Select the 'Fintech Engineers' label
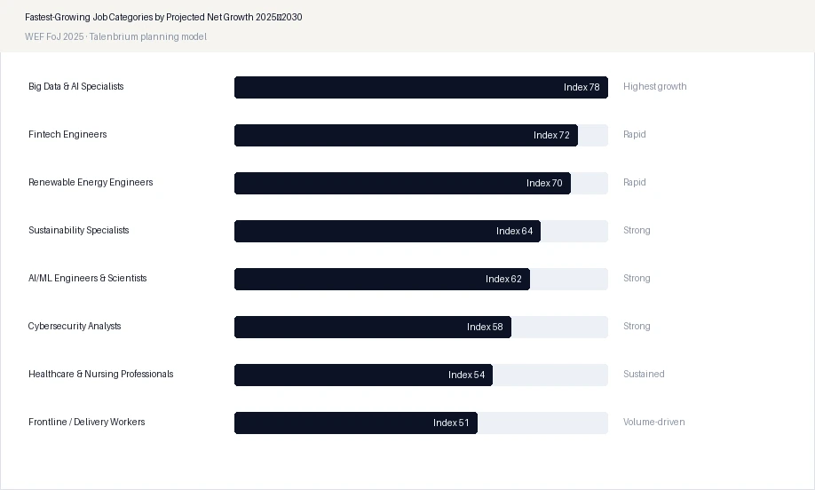 [67, 134]
